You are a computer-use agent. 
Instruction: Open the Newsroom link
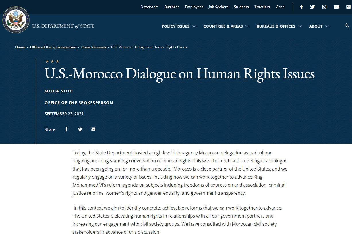click(150, 7)
